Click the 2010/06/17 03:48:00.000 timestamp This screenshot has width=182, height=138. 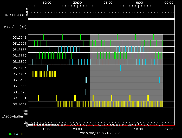[101, 133]
